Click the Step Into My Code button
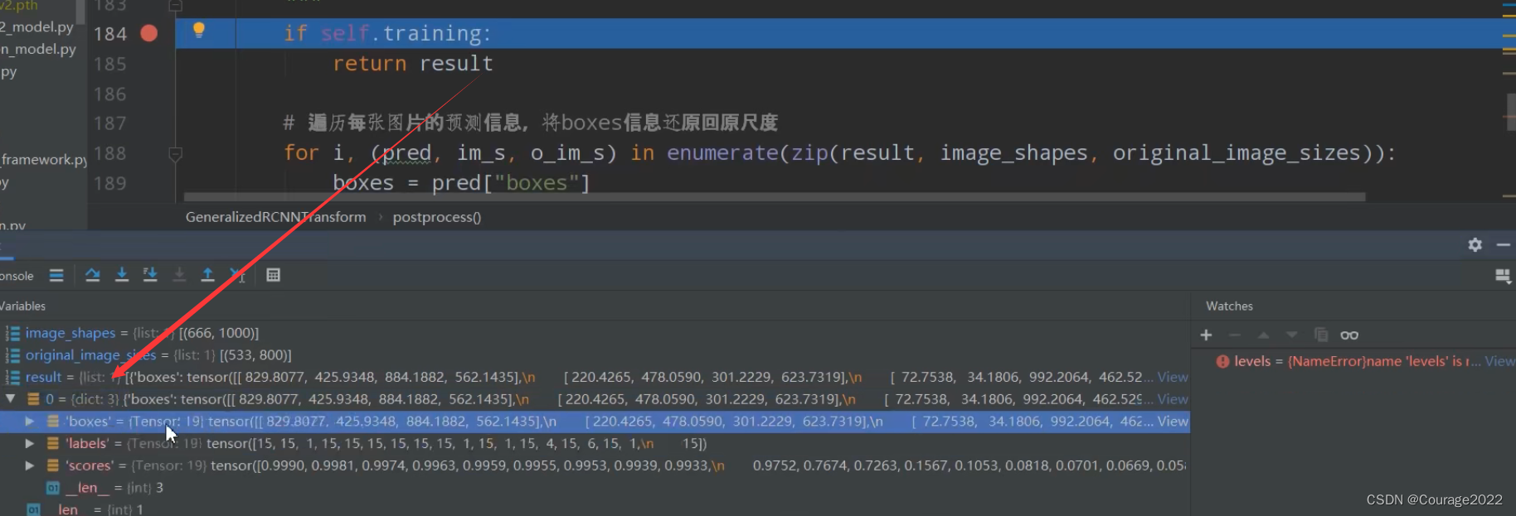 pos(150,275)
